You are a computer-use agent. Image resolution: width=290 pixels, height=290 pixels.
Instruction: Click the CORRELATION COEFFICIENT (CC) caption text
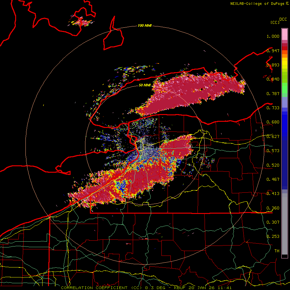coord(101,288)
